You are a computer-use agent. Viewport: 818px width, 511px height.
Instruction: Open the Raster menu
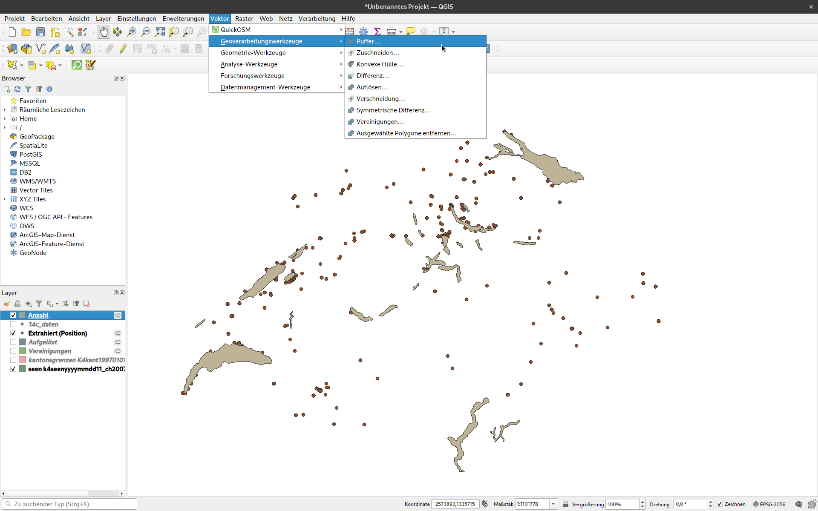point(244,19)
